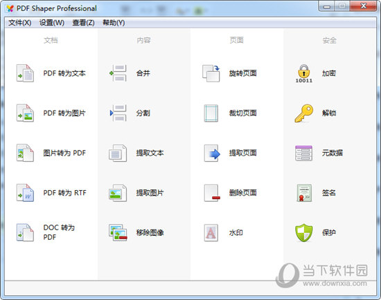This screenshot has height=300, width=381.
Task: Open the 设置(W) menu
Action: 52,23
